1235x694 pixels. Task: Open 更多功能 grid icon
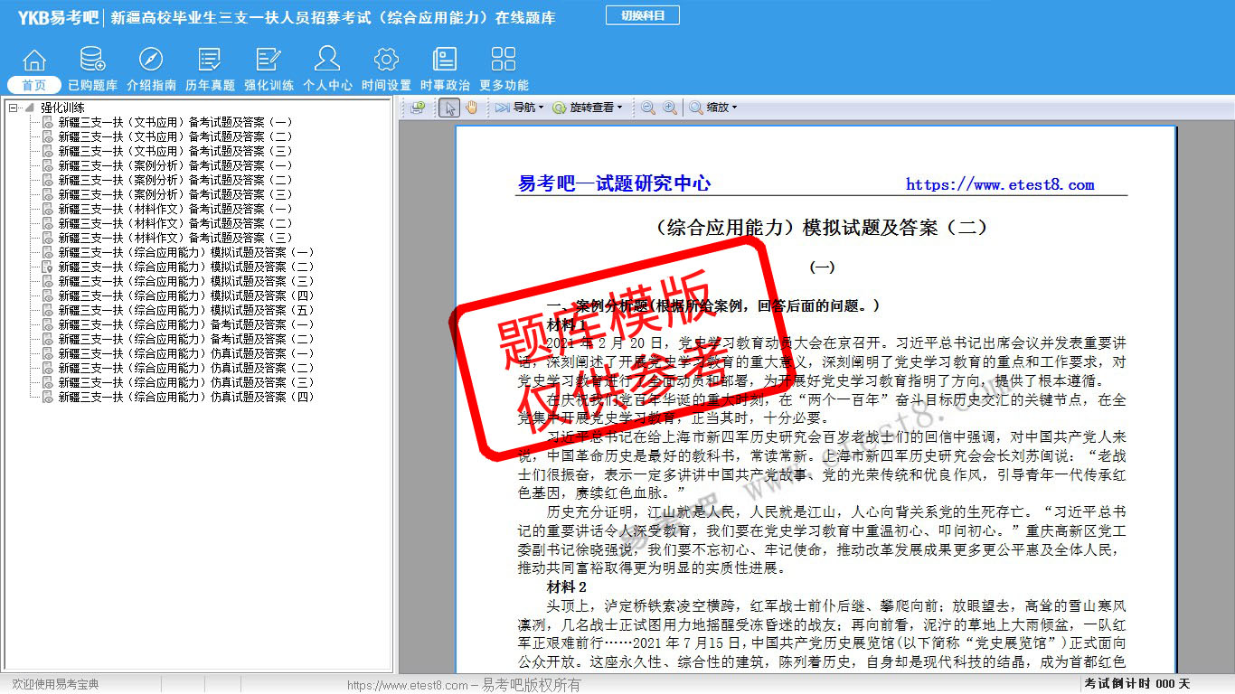click(504, 61)
